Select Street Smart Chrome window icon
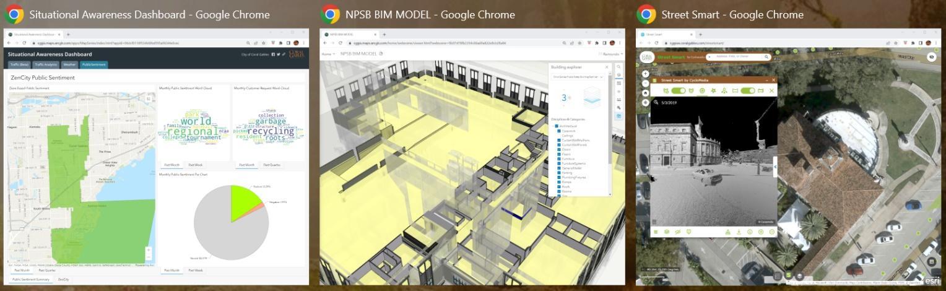The height and width of the screenshot is (291, 946). (x=646, y=14)
